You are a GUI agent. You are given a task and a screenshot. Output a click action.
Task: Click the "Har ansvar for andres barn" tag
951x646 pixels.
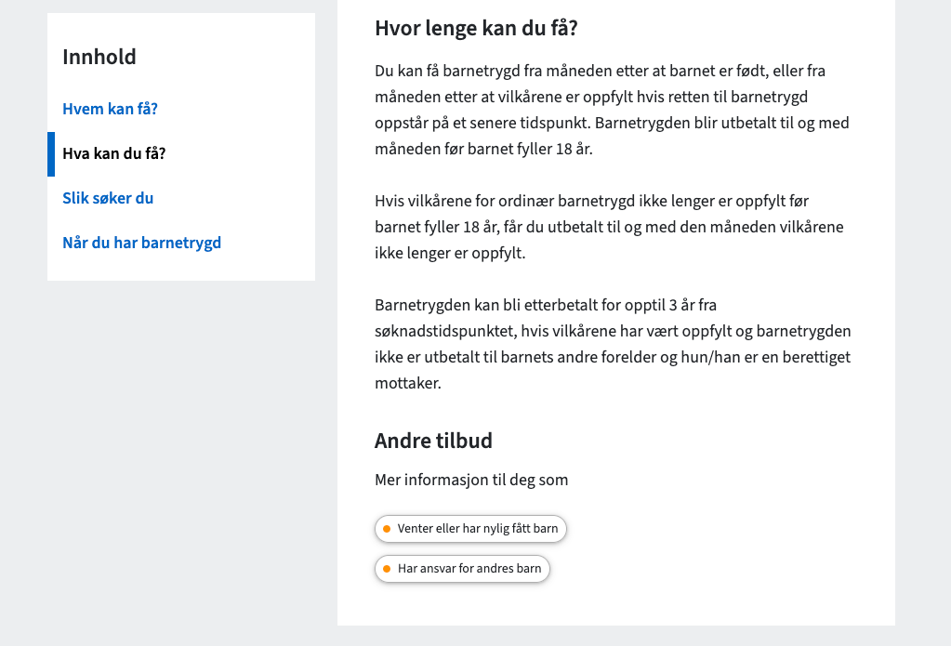462,569
